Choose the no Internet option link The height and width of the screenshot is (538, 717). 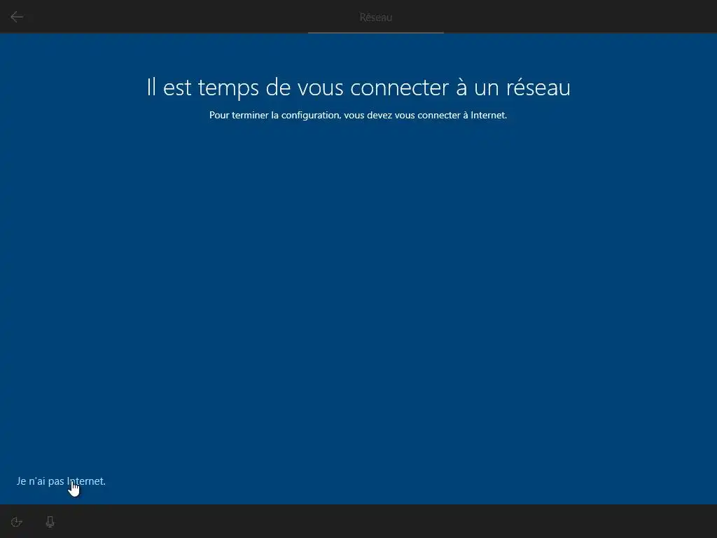pos(61,481)
